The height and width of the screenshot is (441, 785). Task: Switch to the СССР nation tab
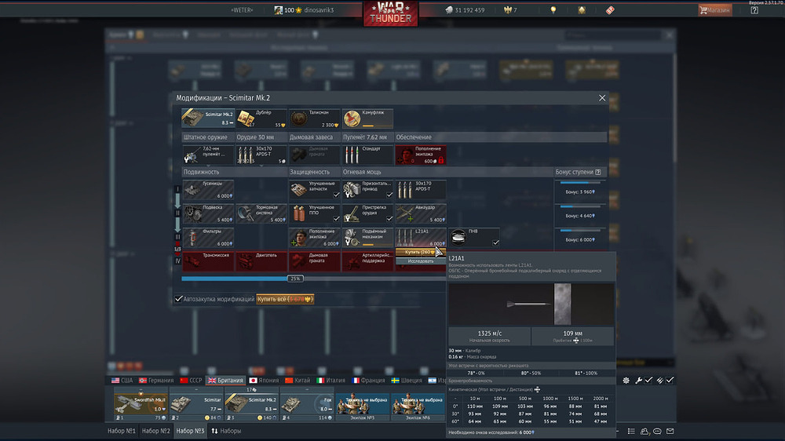[x=191, y=381]
